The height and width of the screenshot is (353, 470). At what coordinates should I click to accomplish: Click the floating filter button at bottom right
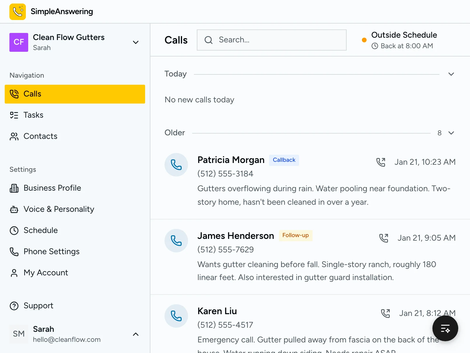tap(445, 328)
